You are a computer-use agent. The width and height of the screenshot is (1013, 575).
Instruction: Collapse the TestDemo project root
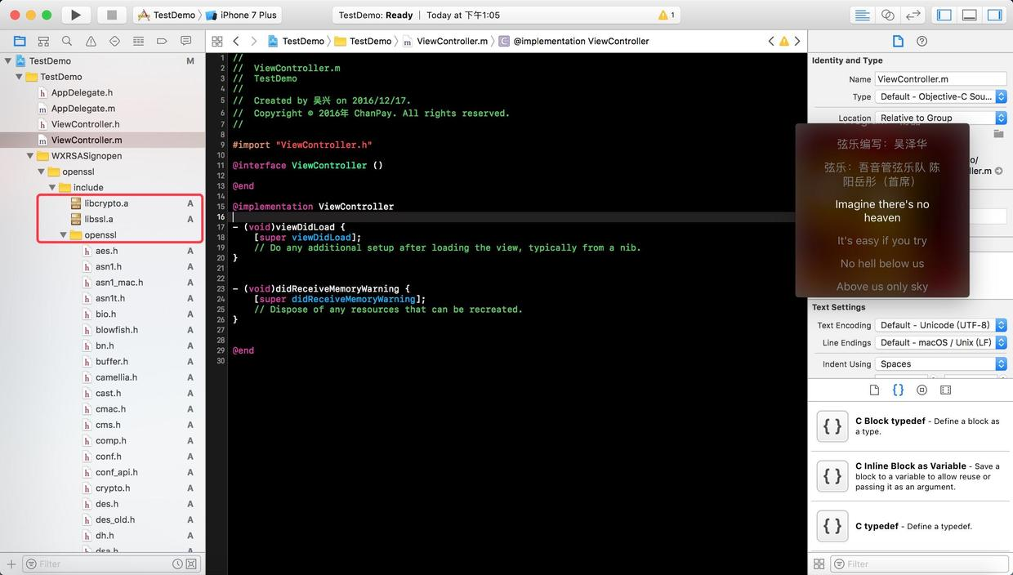[x=8, y=60]
